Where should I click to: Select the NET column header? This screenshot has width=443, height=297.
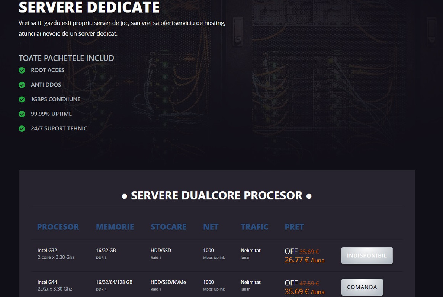point(211,227)
